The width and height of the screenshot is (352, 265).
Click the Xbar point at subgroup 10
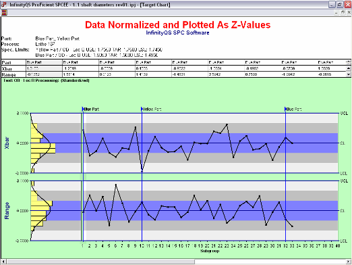pos(142,172)
